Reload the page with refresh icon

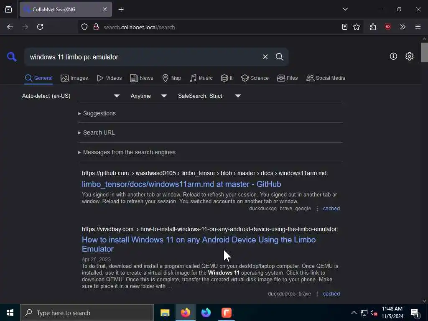[x=40, y=27]
